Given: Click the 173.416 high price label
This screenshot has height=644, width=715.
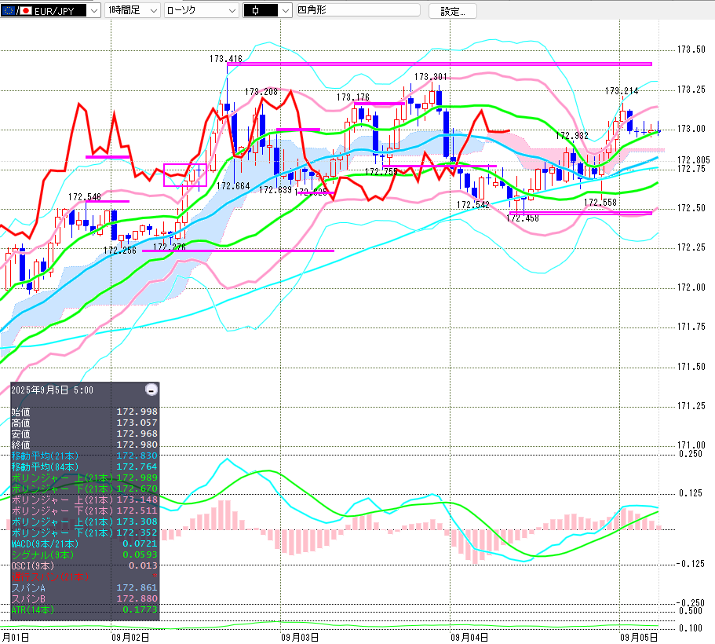Looking at the screenshot, I should [226, 59].
